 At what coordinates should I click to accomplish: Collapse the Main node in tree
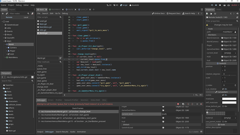tap(4, 41)
